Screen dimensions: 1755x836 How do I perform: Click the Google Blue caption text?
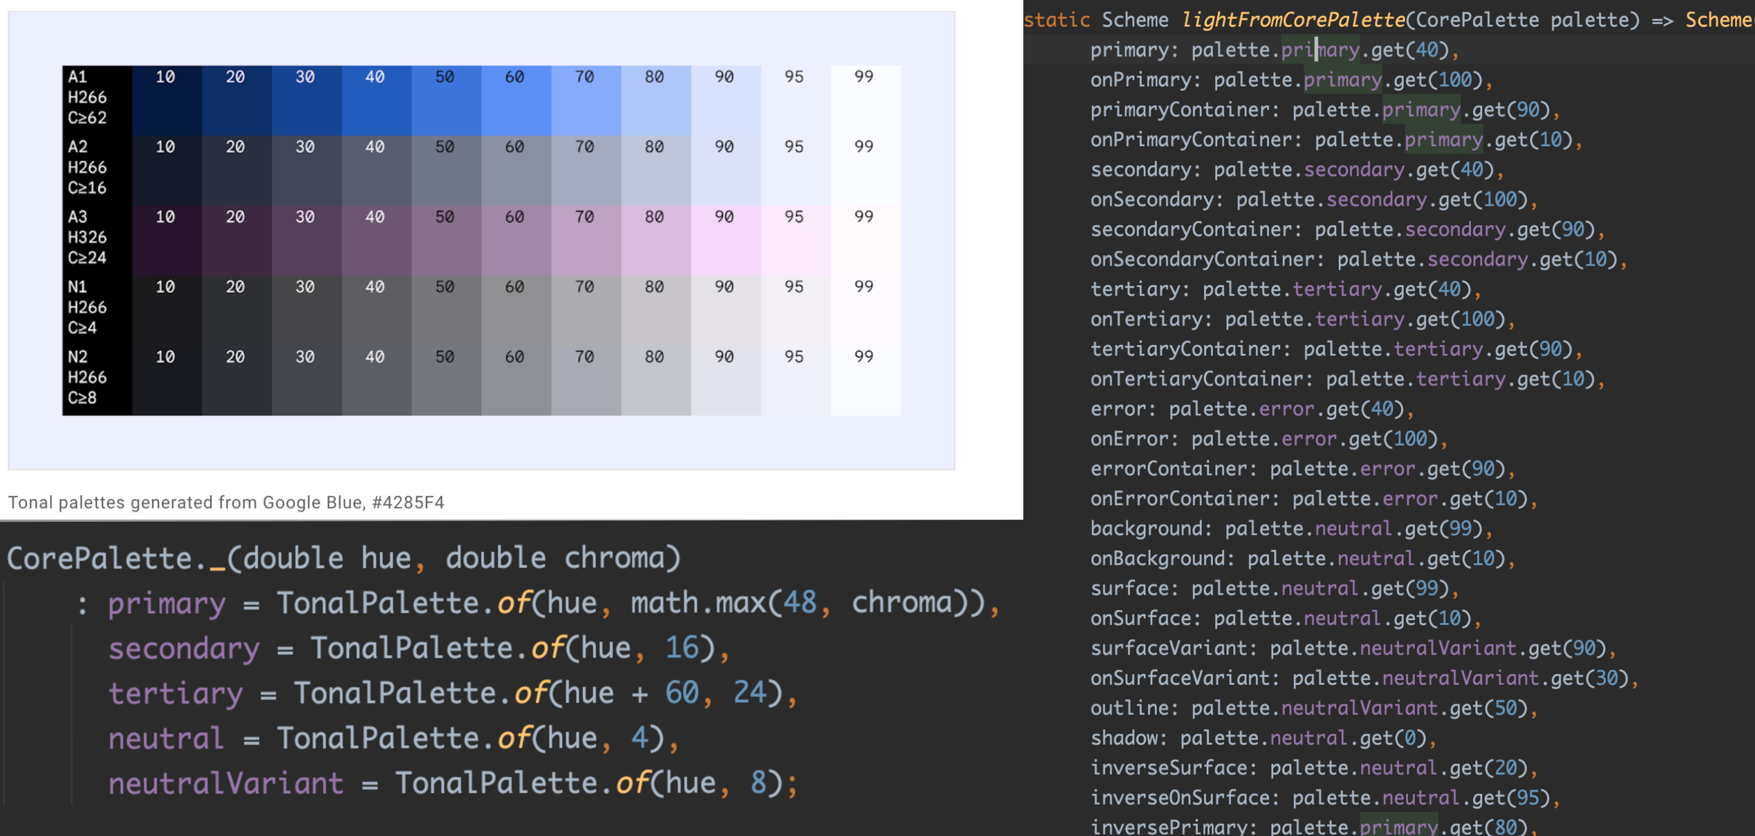[x=225, y=503]
